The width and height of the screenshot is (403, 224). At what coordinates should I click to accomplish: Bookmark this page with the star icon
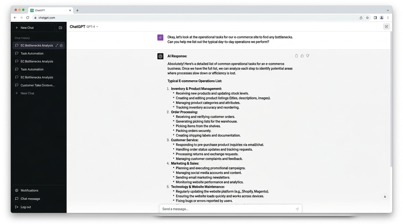pos(367,17)
